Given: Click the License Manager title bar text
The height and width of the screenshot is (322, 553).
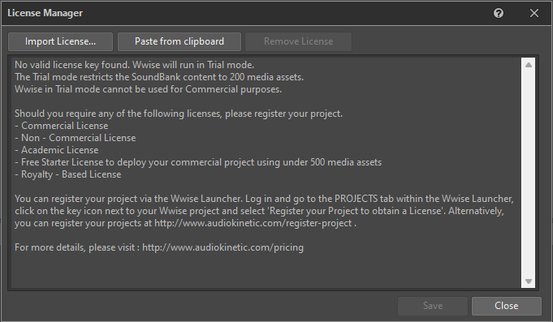Looking at the screenshot, I should point(45,13).
